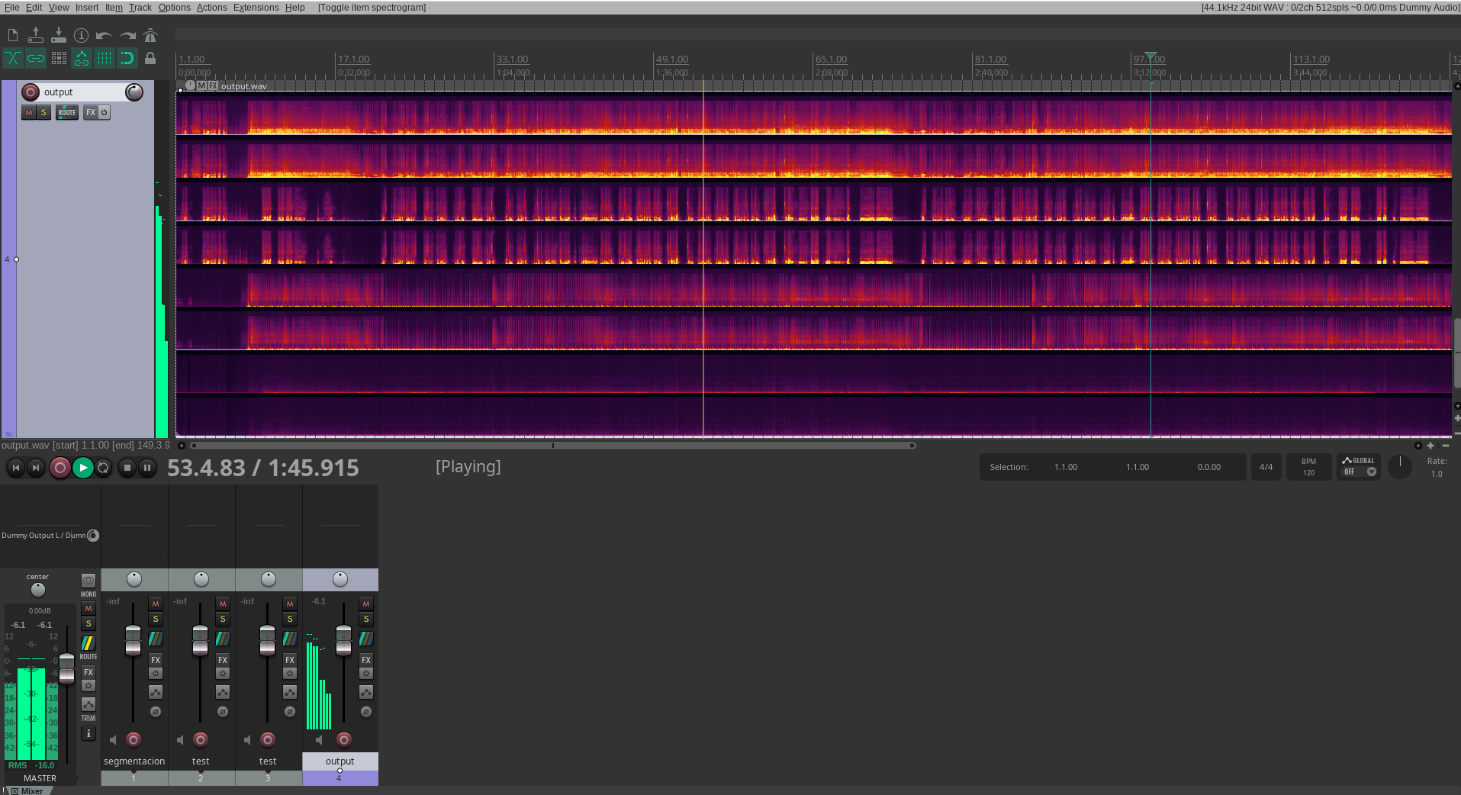Click the BPM 120 tempo field
Screen dimensions: 1461x795
point(1308,467)
